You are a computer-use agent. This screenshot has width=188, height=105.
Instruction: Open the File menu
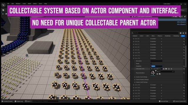click(x=8, y=4)
